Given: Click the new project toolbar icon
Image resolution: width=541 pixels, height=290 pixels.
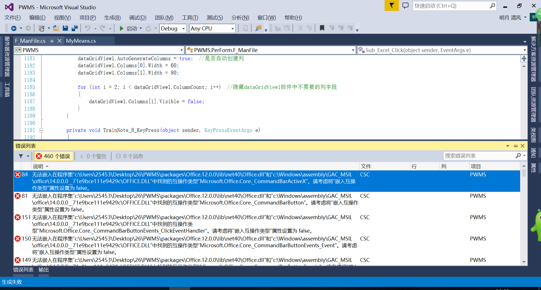Looking at the screenshot, I should point(41,28).
